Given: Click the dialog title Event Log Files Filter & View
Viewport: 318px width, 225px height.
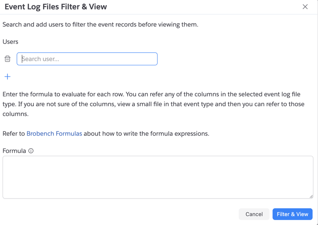Looking at the screenshot, I should tap(56, 7).
